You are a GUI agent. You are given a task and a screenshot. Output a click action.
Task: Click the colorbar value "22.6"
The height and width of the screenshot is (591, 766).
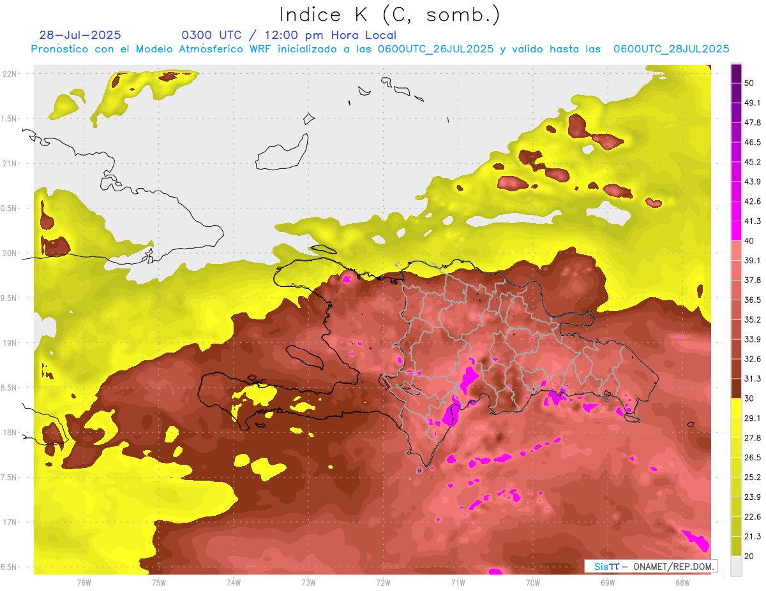[x=754, y=517]
